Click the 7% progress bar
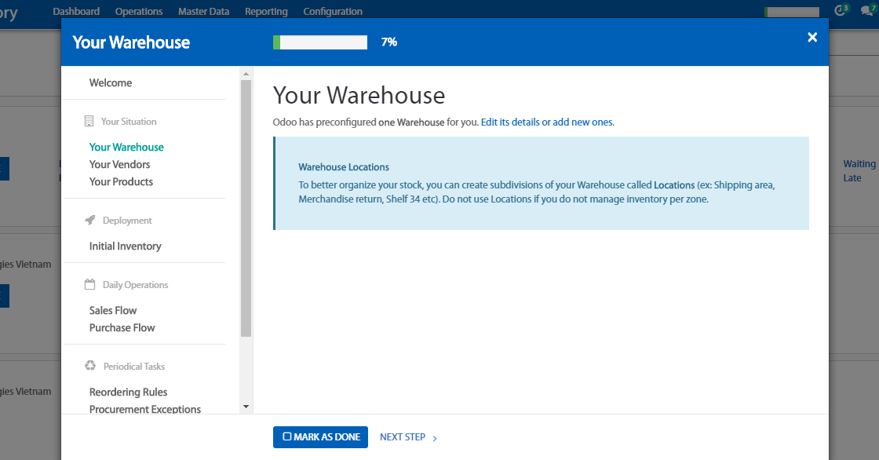The height and width of the screenshot is (460, 879). (x=319, y=42)
